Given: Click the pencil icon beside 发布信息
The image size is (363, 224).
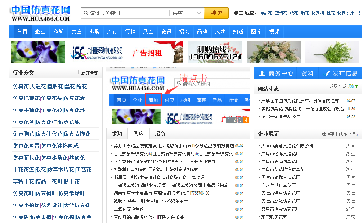Looking at the screenshot, I should [x=327, y=73].
